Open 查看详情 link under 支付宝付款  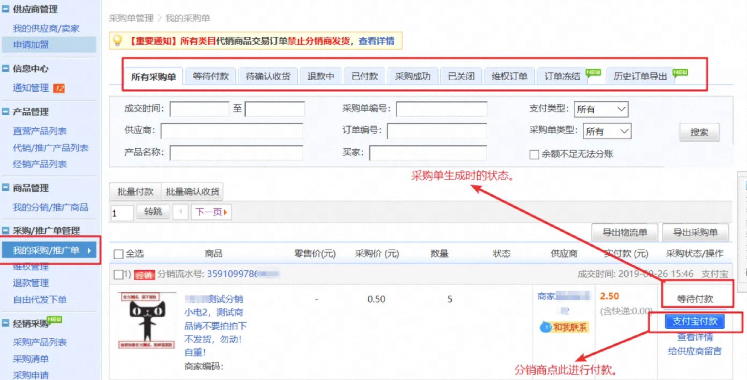point(695,337)
